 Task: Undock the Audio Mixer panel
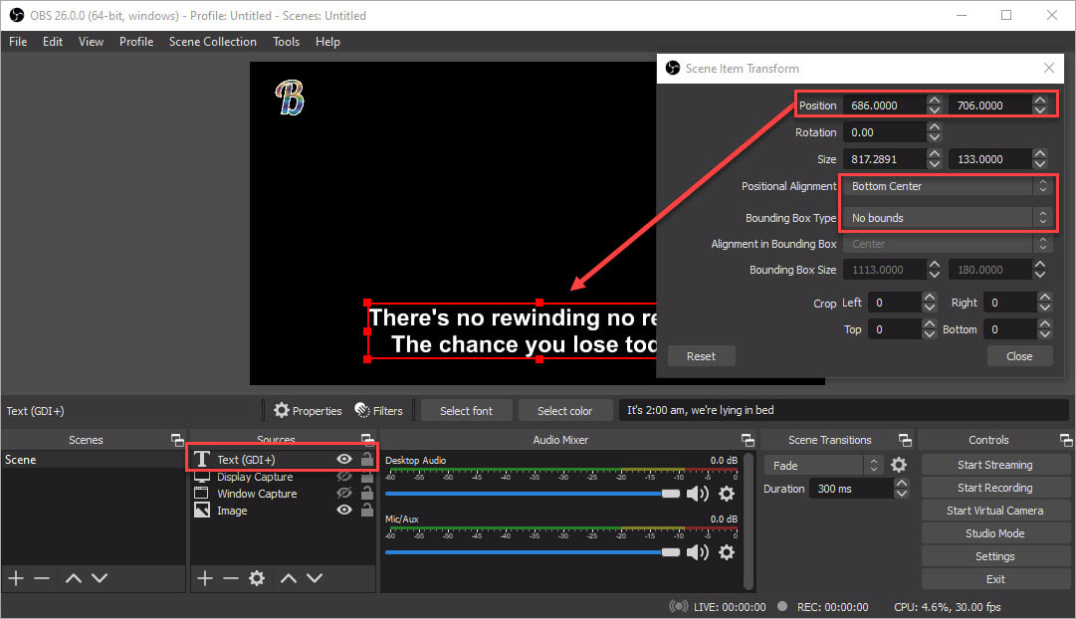coord(748,440)
